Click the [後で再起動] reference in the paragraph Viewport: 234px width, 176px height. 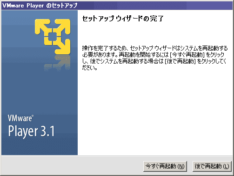coord(180,61)
